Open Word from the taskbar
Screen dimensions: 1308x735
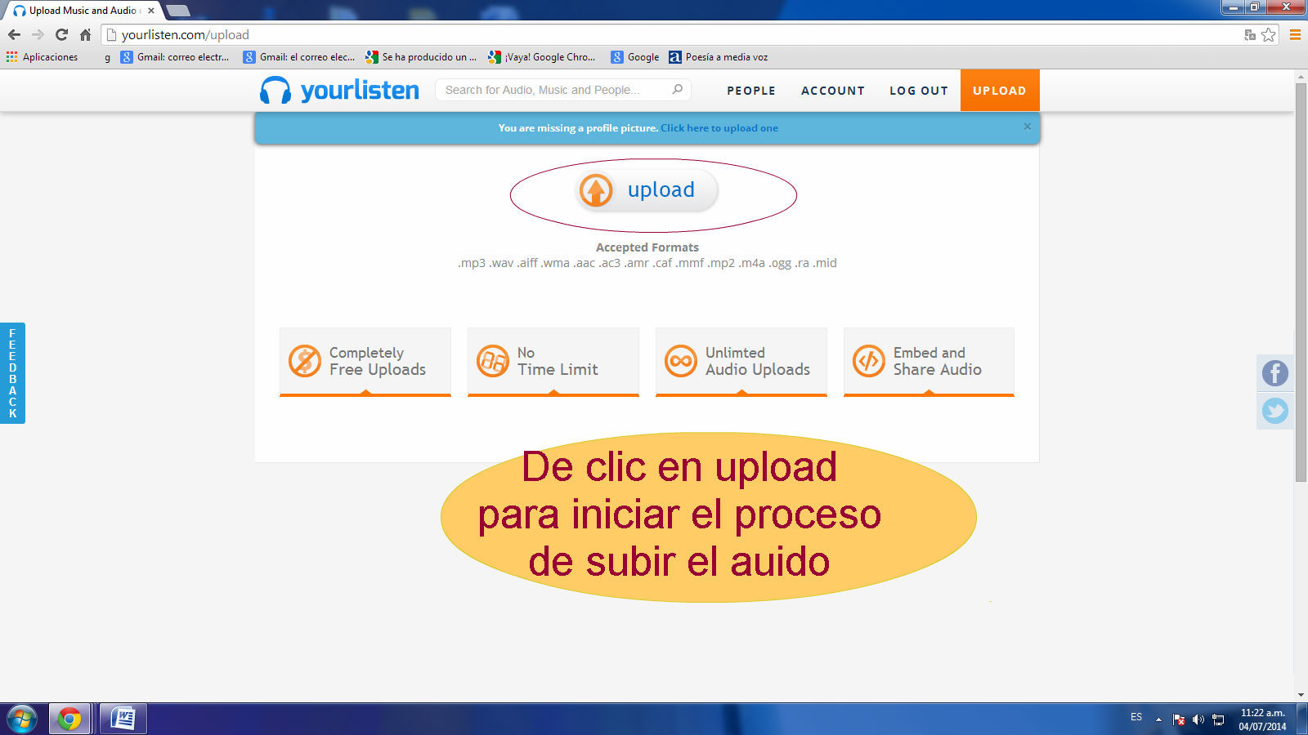coord(123,719)
